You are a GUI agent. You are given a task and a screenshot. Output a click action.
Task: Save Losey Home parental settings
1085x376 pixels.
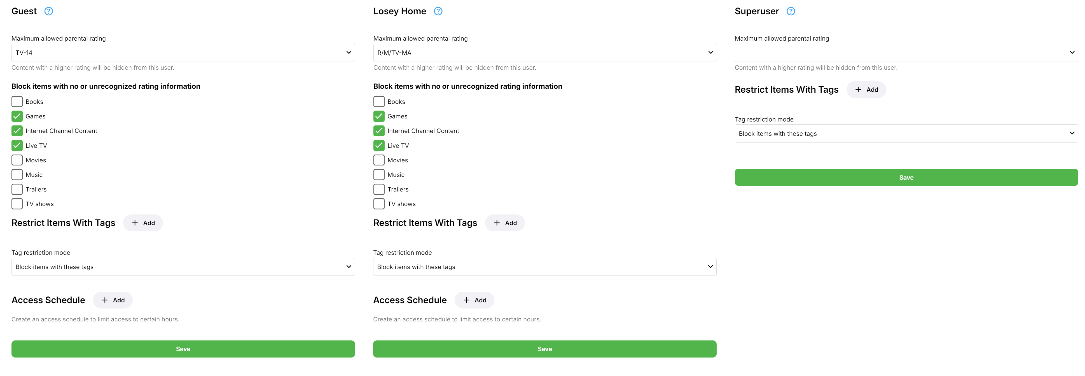(545, 349)
